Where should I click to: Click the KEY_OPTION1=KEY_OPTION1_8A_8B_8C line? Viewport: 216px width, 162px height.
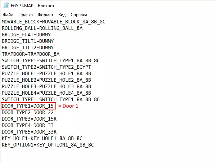click(48, 145)
